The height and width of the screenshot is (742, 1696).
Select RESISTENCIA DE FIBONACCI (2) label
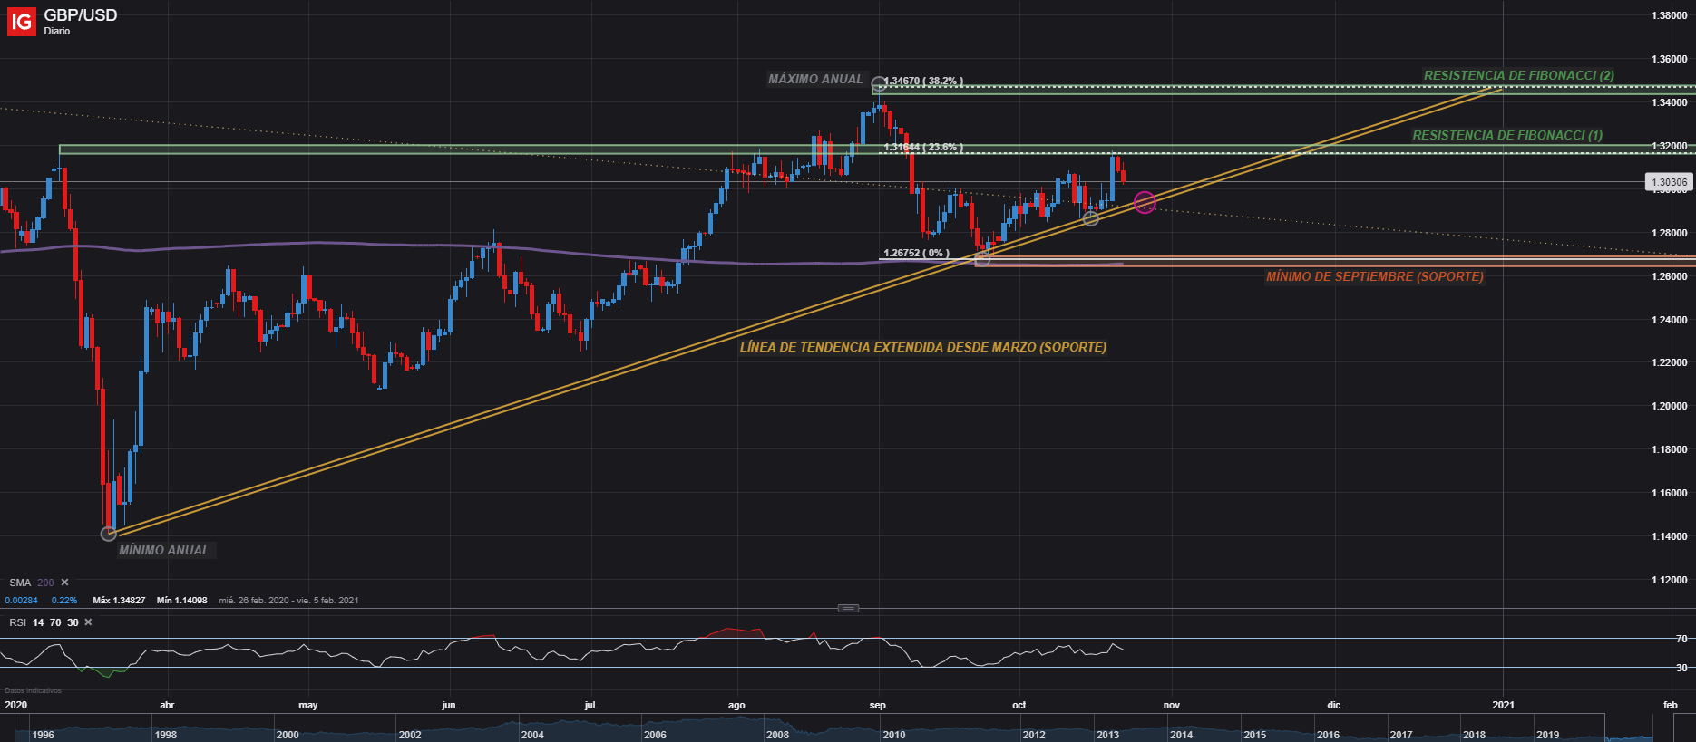pyautogui.click(x=1519, y=75)
